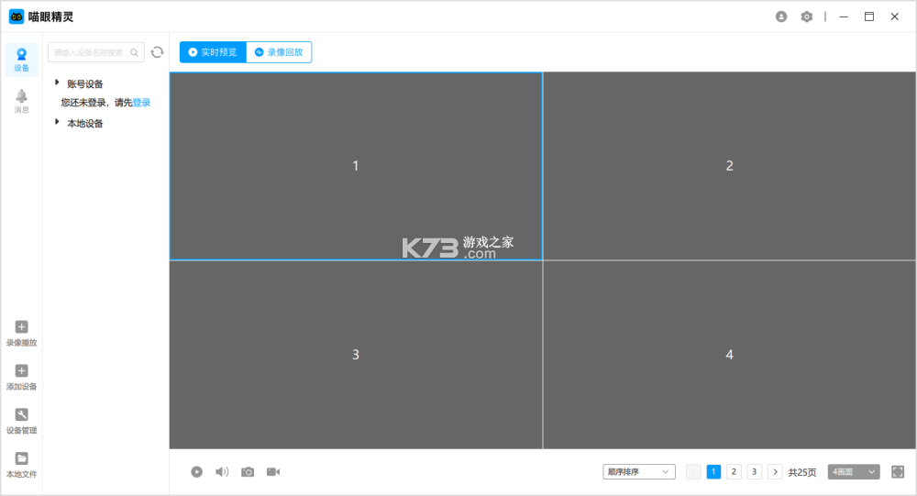Image resolution: width=917 pixels, height=496 pixels.
Task: Expand the 本地设备 tree node
Action: 57,122
